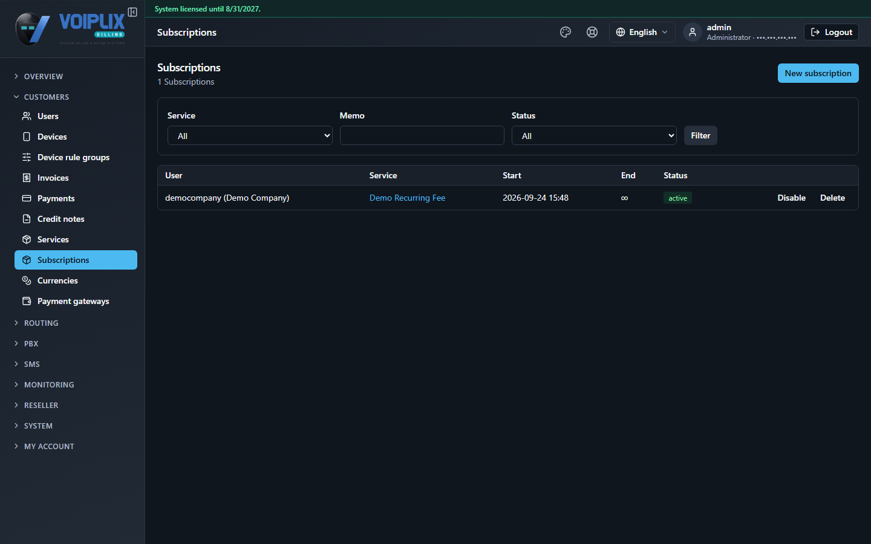
Task: Apply the Filter button
Action: (700, 135)
